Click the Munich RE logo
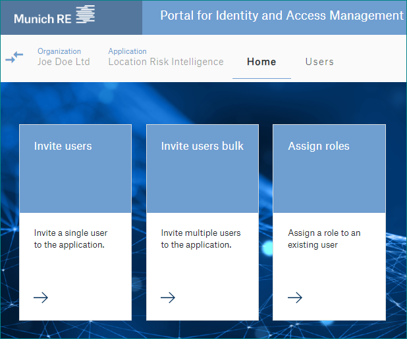 (54, 16)
